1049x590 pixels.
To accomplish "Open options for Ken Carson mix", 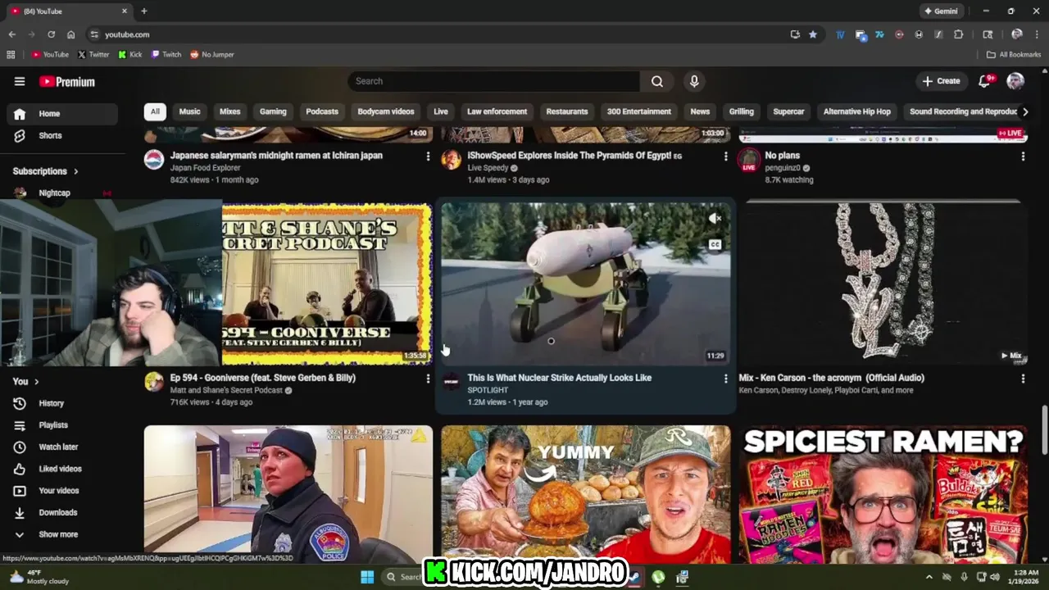I will 1023,379.
